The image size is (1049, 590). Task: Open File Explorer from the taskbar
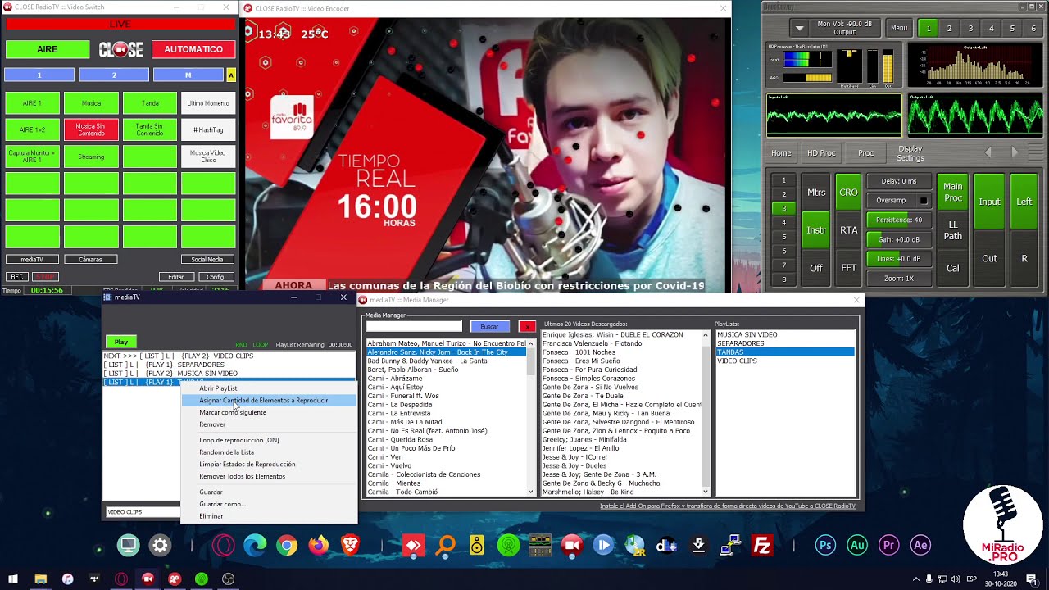click(x=40, y=579)
